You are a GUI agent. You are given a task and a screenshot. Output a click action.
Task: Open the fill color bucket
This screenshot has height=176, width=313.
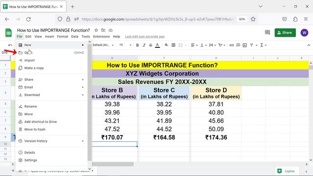[x=166, y=45]
